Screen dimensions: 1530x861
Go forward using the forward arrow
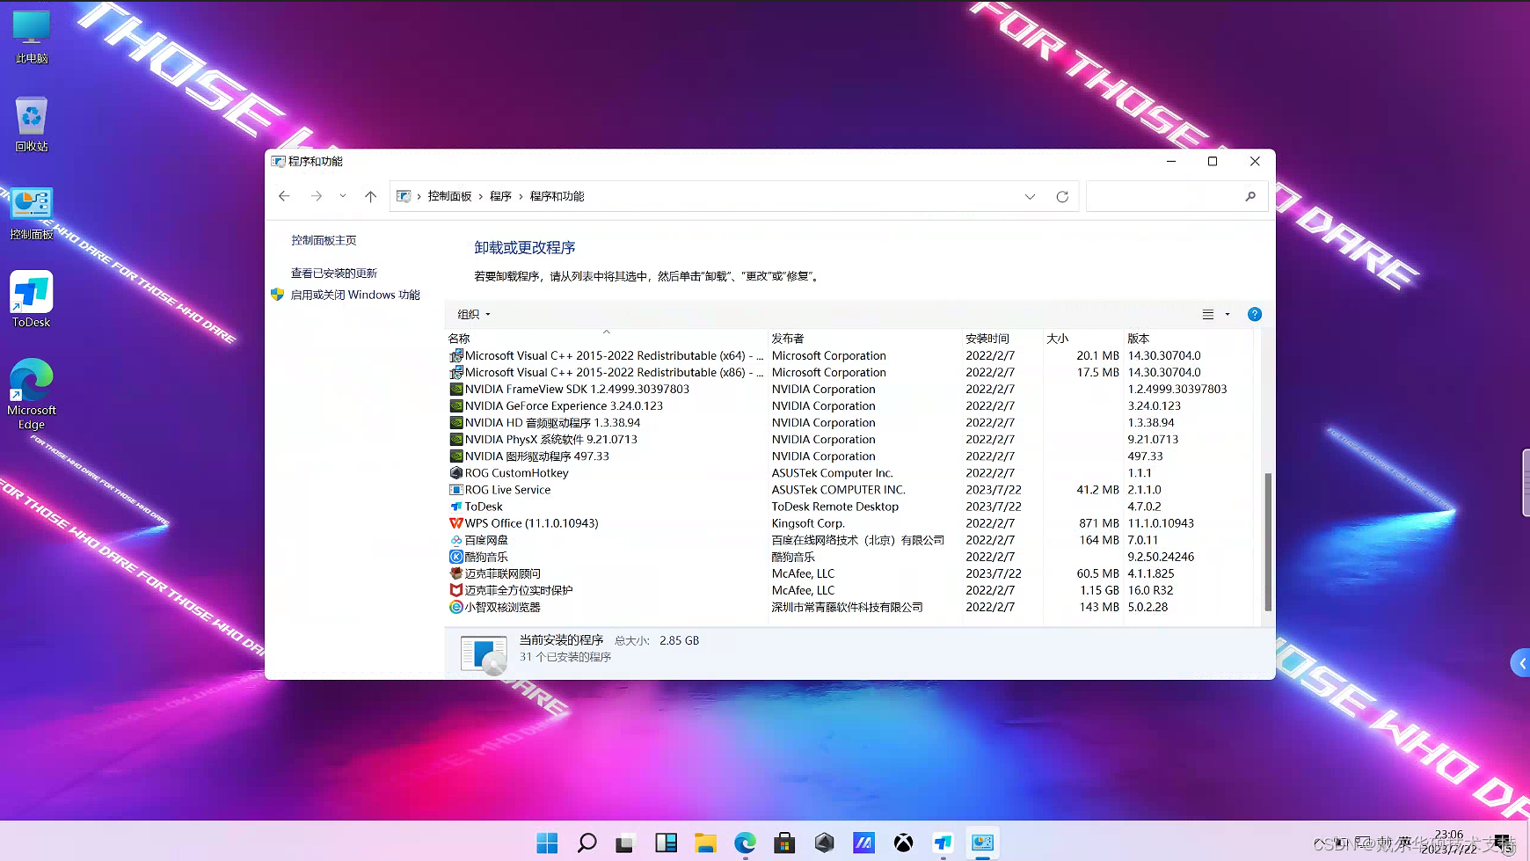coord(317,196)
